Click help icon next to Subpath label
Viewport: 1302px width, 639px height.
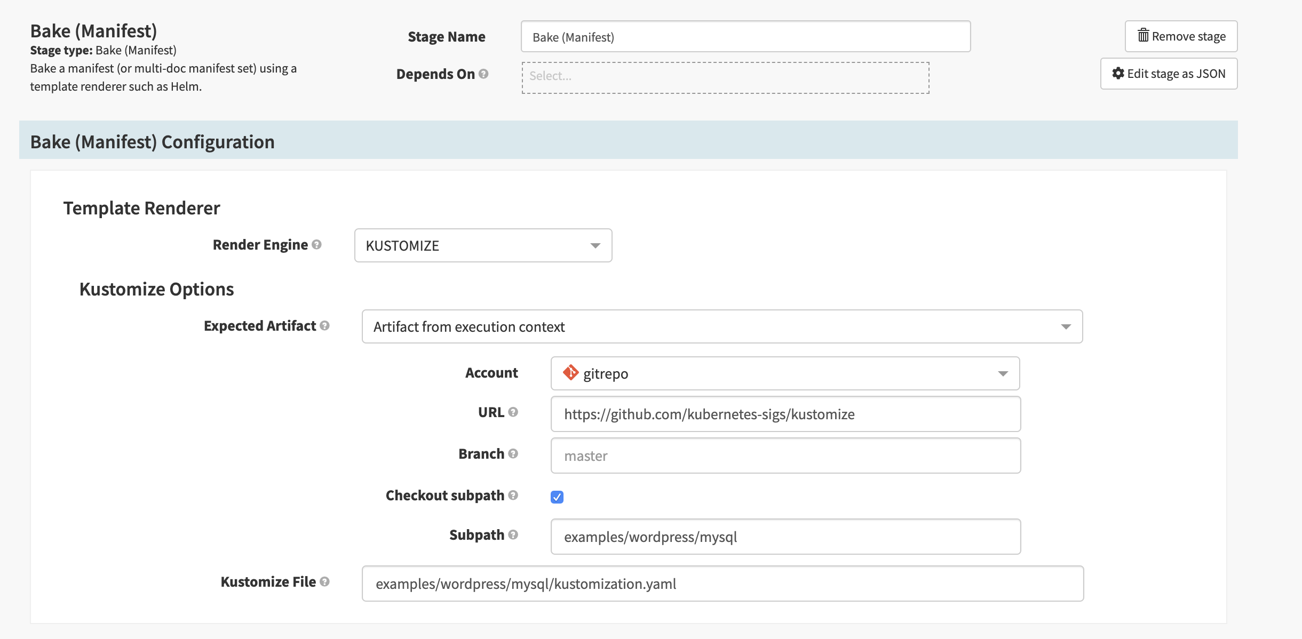(513, 535)
